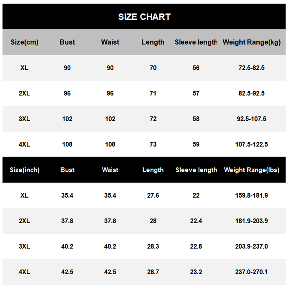This screenshot has width=288, height=288.
Task: Select the 2XL bust value 96
Action: [67, 93]
